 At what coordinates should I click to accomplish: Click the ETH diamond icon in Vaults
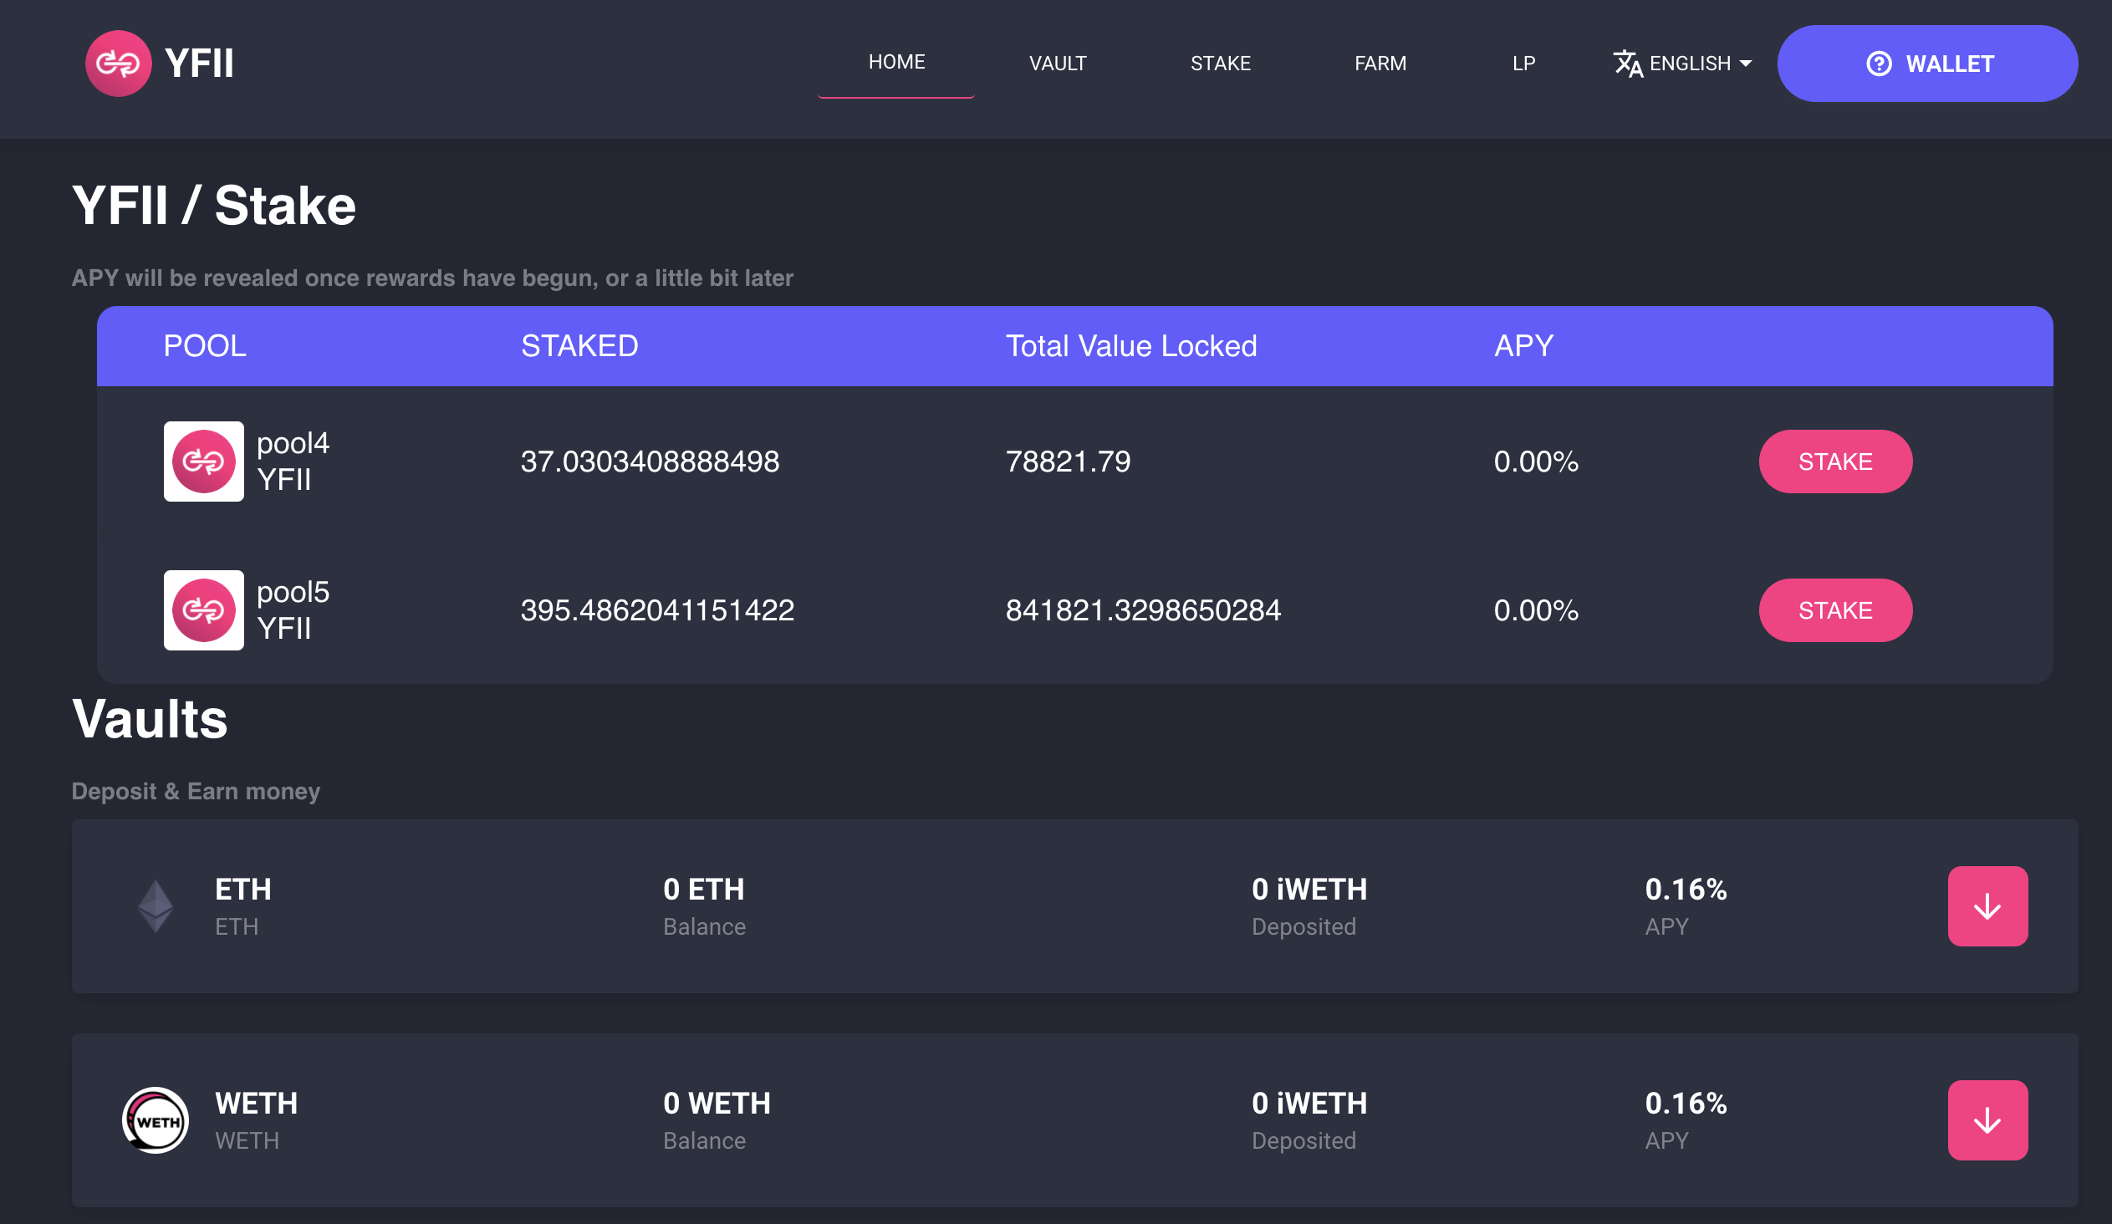coord(155,906)
